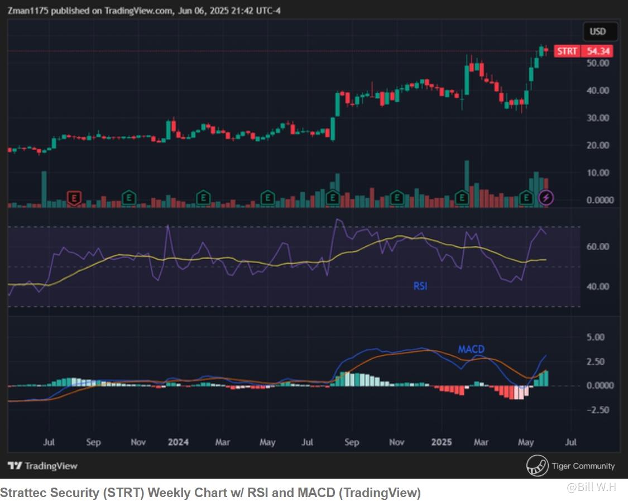The width and height of the screenshot is (628, 501).
Task: Click the Tiger Community text
Action: (583, 466)
